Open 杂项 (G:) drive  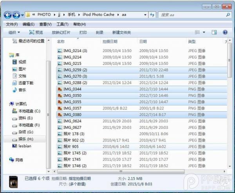(x=23, y=132)
